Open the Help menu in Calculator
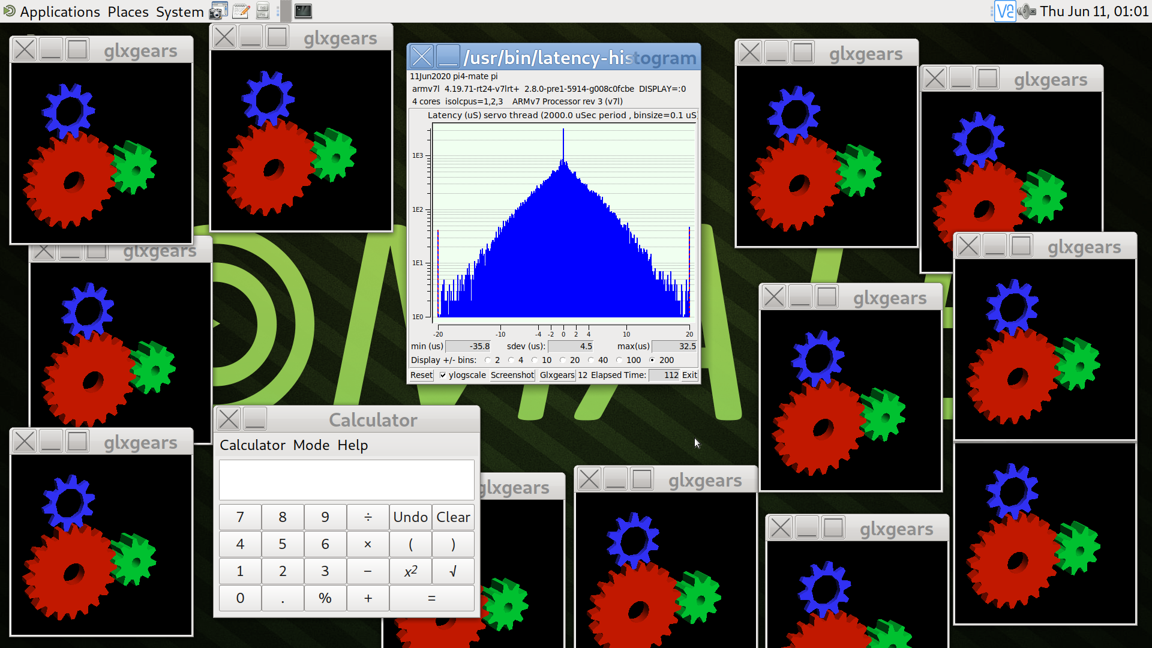Image resolution: width=1152 pixels, height=648 pixels. point(352,445)
